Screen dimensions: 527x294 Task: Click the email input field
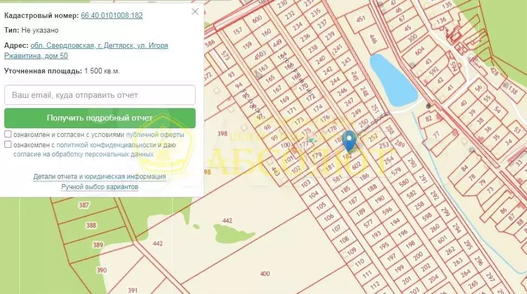pos(100,95)
